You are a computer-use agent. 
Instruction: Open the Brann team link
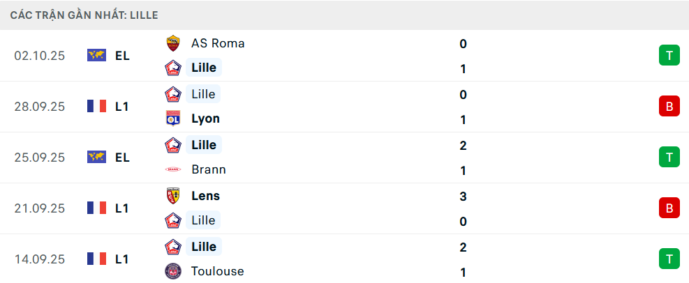[208, 169]
